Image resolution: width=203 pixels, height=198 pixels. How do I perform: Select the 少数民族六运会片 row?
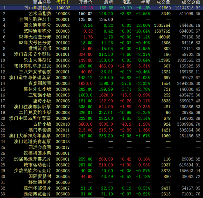pyautogui.click(x=101, y=171)
